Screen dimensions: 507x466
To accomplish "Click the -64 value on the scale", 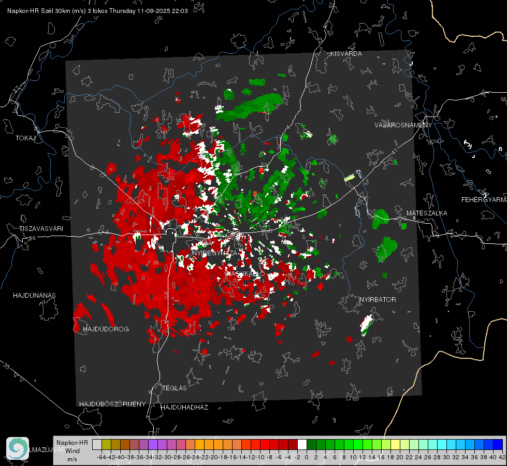I will pyautogui.click(x=101, y=457).
